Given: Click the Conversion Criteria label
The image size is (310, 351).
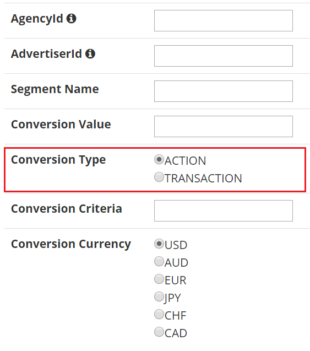Looking at the screenshot, I should pos(67,209).
